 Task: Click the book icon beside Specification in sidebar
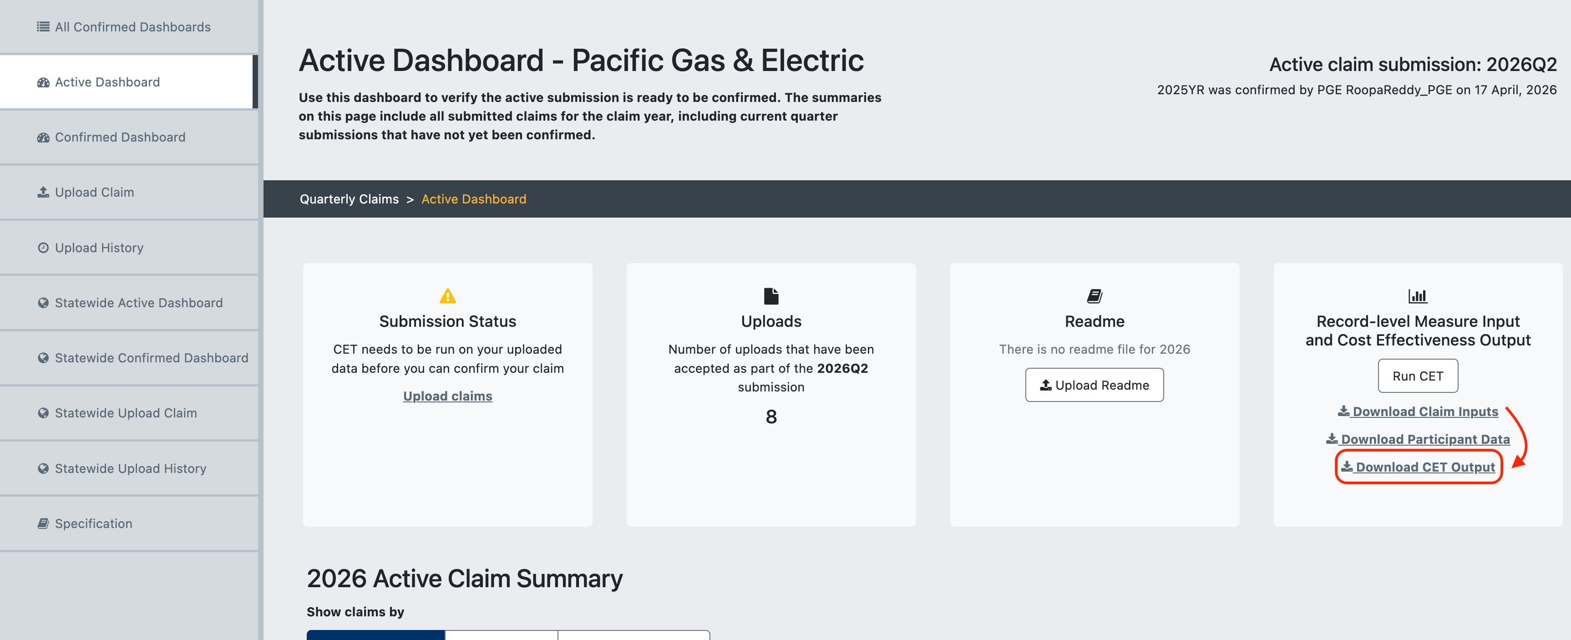pos(43,523)
